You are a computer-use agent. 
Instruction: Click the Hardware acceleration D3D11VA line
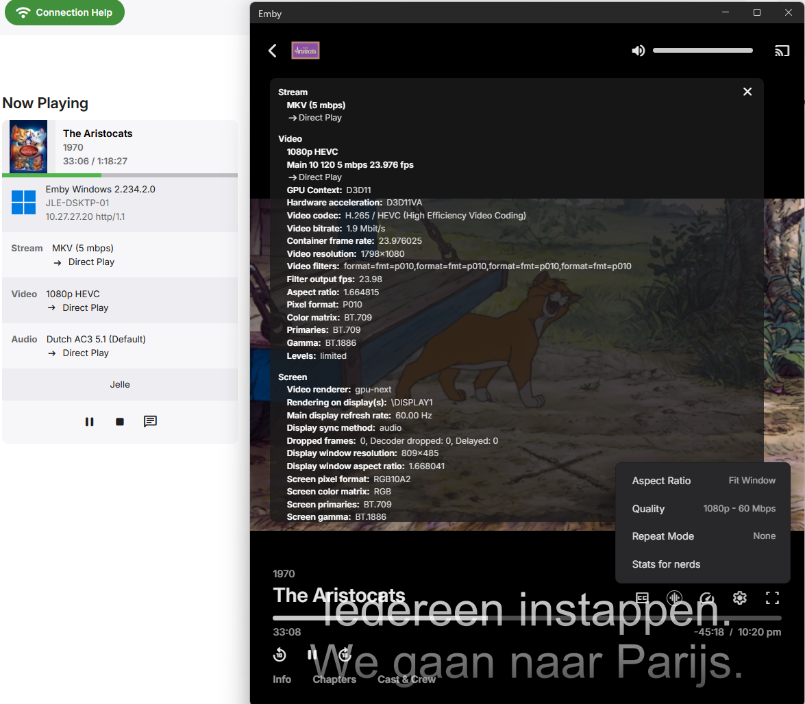pyautogui.click(x=354, y=202)
